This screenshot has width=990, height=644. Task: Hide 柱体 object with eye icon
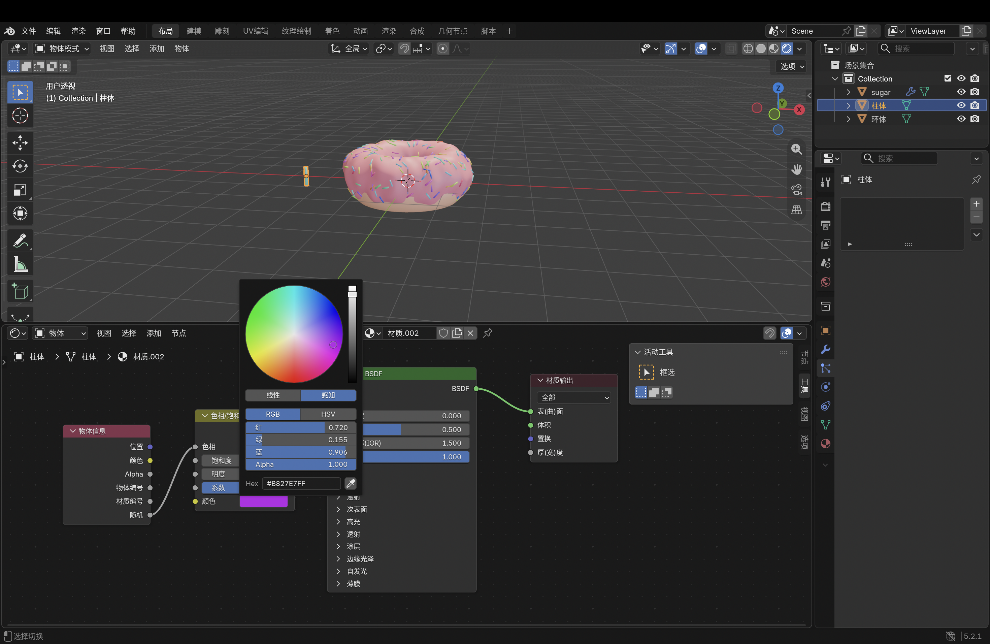961,106
